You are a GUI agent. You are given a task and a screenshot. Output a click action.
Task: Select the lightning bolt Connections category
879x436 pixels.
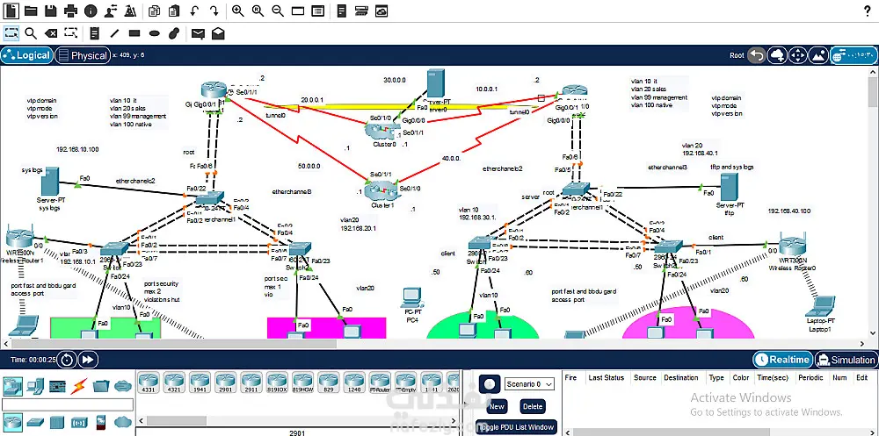pyautogui.click(x=80, y=386)
